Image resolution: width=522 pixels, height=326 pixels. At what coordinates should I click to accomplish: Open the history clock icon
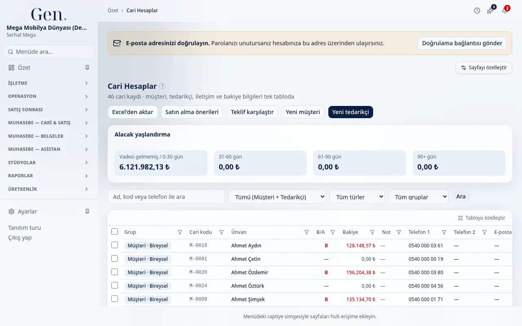(x=477, y=11)
